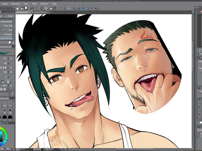Click the Invert Selected Area toolbar icon
This screenshot has height=151, width=202.
64,8
